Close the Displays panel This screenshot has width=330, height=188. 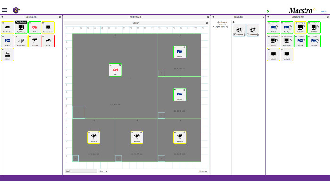pos(328,17)
